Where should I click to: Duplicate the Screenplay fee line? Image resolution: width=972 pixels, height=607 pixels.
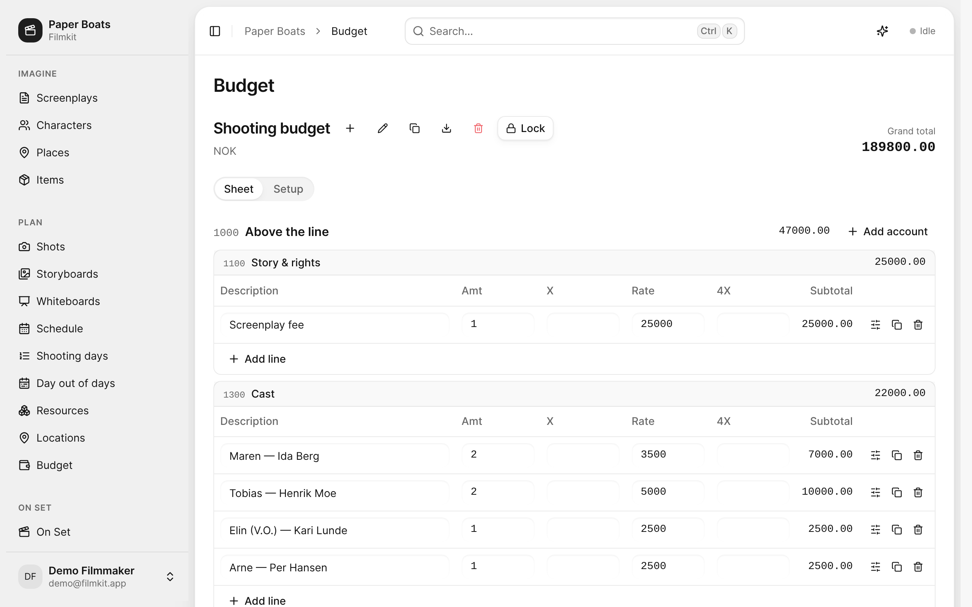(x=896, y=324)
